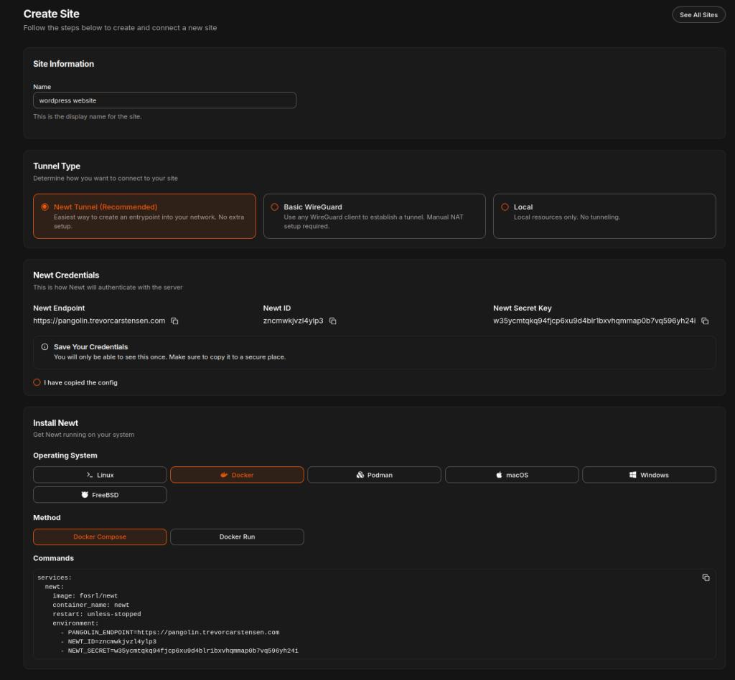This screenshot has height=680, width=735.
Task: Copy the Docker Compose commands block
Action: click(706, 577)
